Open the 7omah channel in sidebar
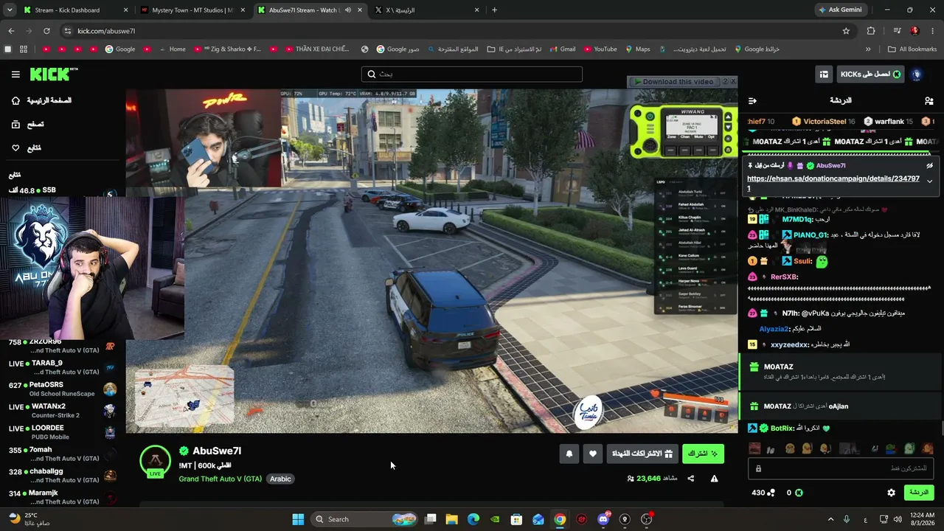This screenshot has width=944, height=531. 61,454
